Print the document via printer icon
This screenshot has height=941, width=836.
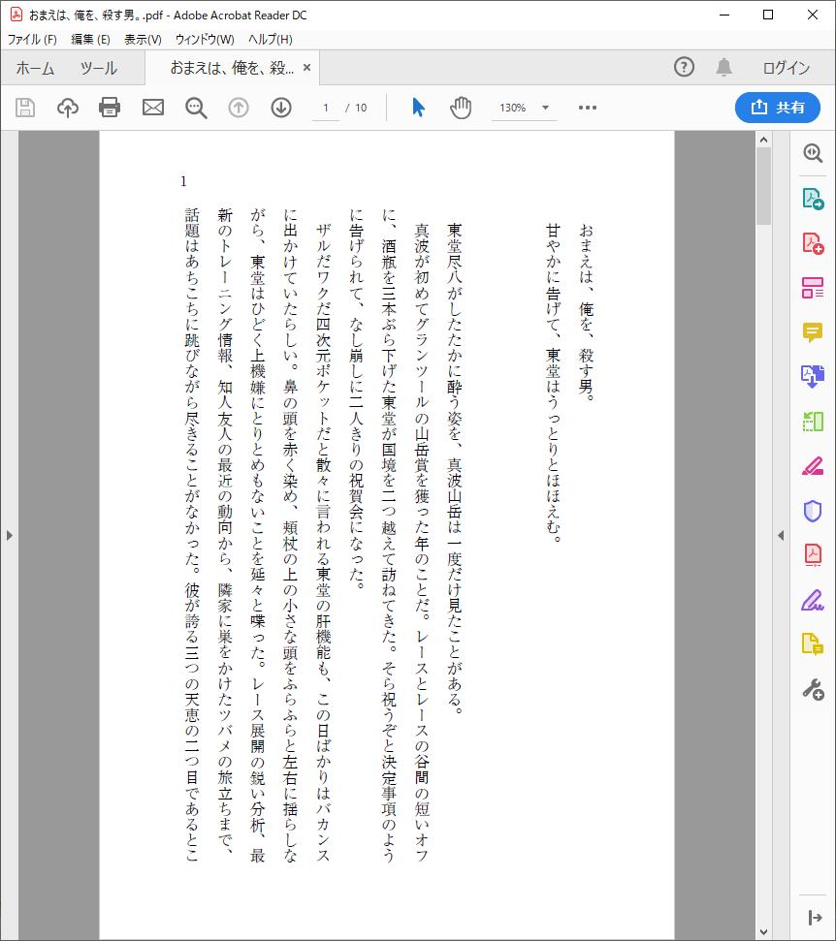(110, 108)
